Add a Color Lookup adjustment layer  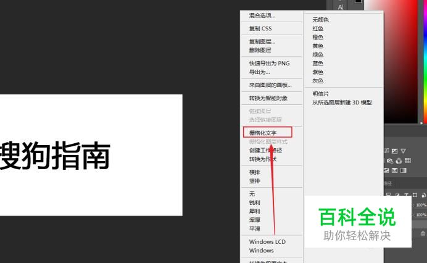point(408,161)
